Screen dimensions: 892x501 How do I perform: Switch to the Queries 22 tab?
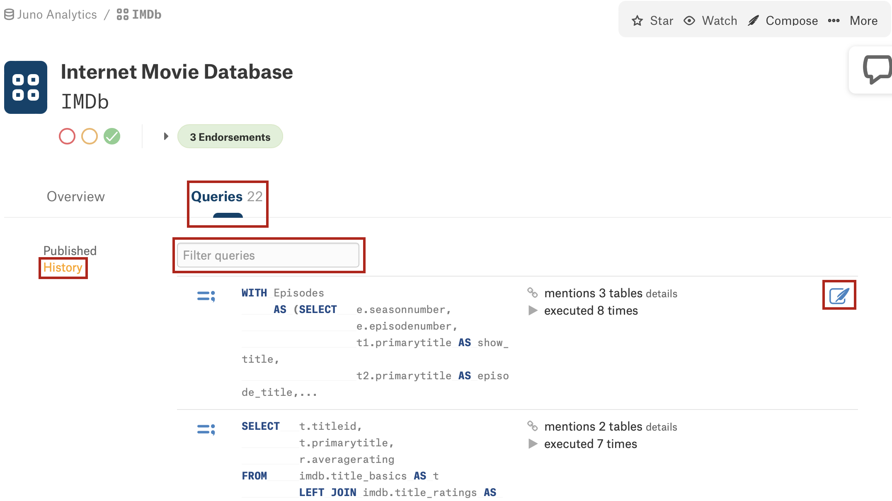coord(227,197)
